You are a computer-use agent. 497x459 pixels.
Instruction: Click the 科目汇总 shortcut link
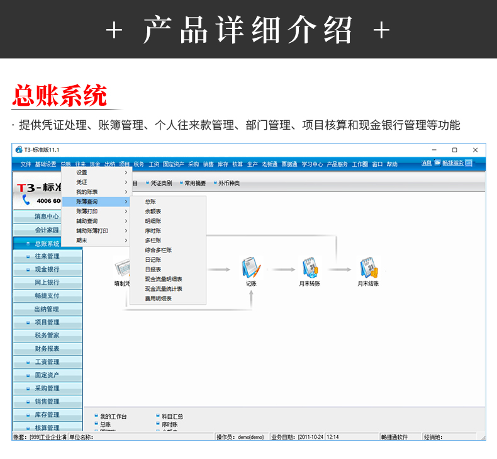pyautogui.click(x=172, y=416)
